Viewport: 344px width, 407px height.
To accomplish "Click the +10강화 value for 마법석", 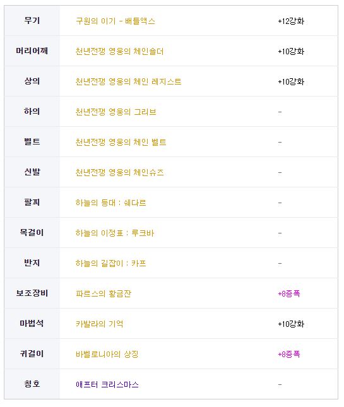I will [x=291, y=324].
